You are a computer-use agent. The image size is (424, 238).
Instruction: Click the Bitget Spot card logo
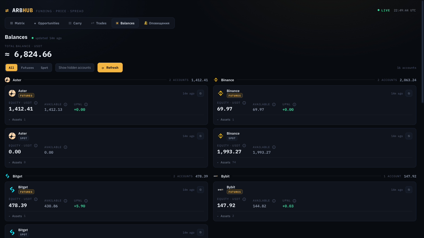pyautogui.click(x=12, y=232)
